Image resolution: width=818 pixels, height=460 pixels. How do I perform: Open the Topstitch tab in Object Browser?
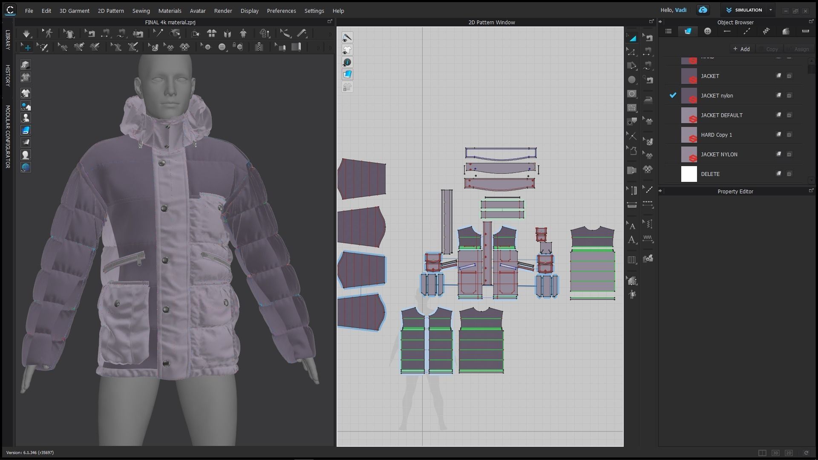[746, 31]
